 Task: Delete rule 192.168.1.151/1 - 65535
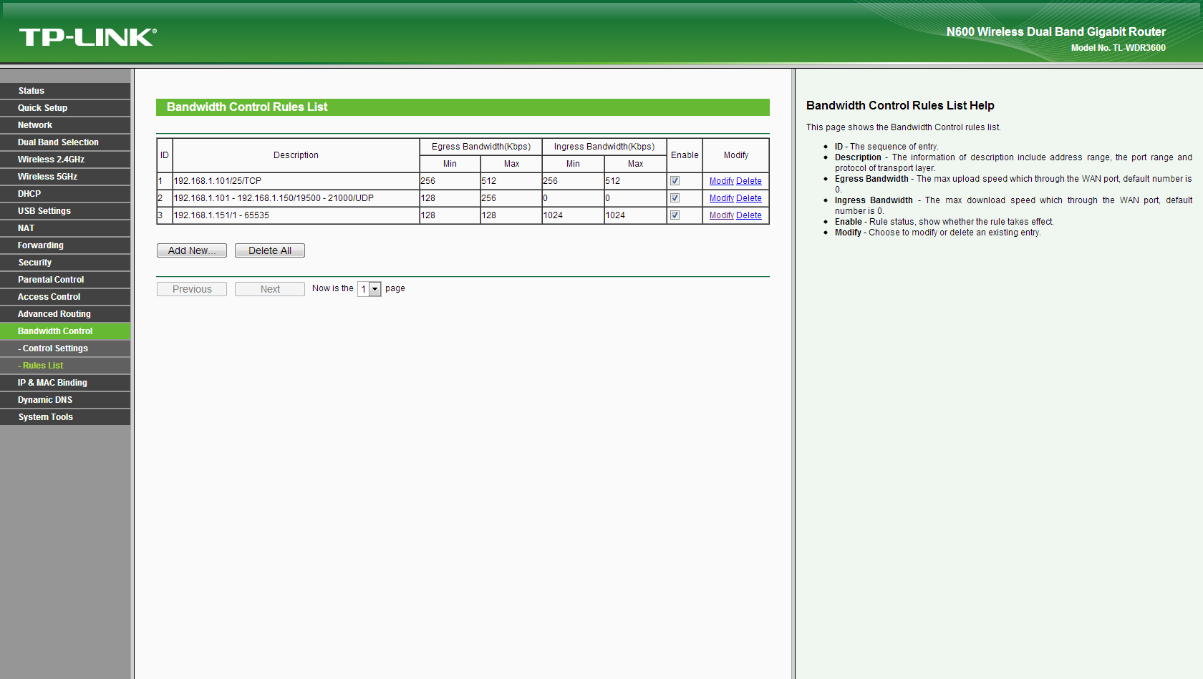749,215
